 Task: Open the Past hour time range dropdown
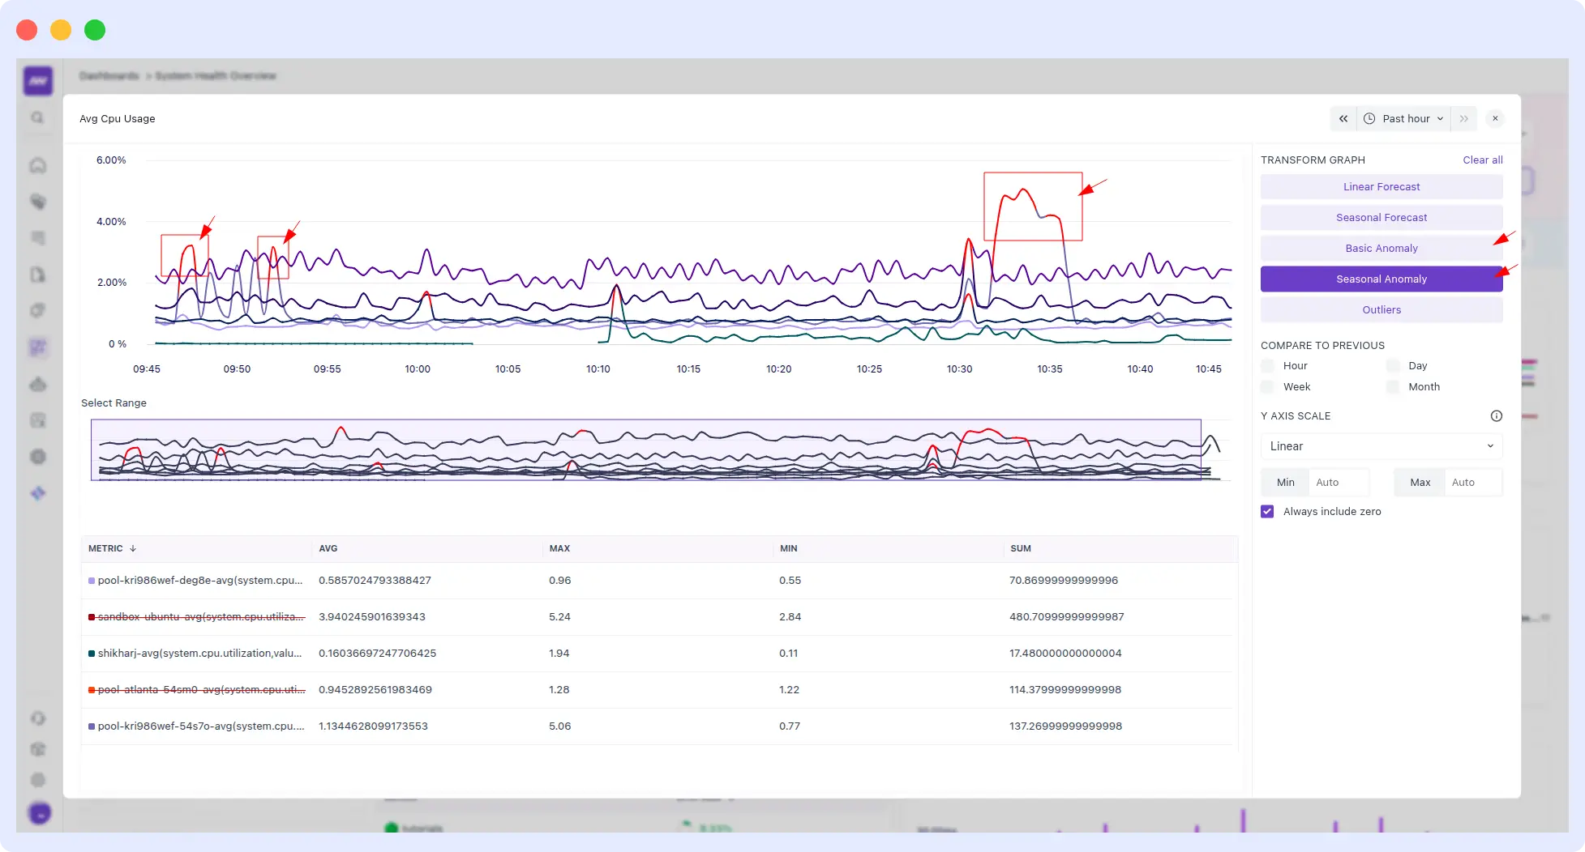(1411, 118)
